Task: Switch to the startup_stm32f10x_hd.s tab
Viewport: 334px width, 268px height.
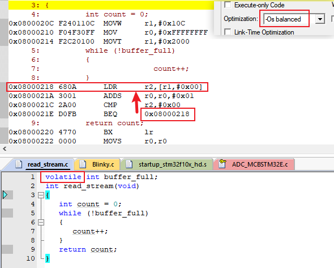Action: pyautogui.click(x=167, y=164)
